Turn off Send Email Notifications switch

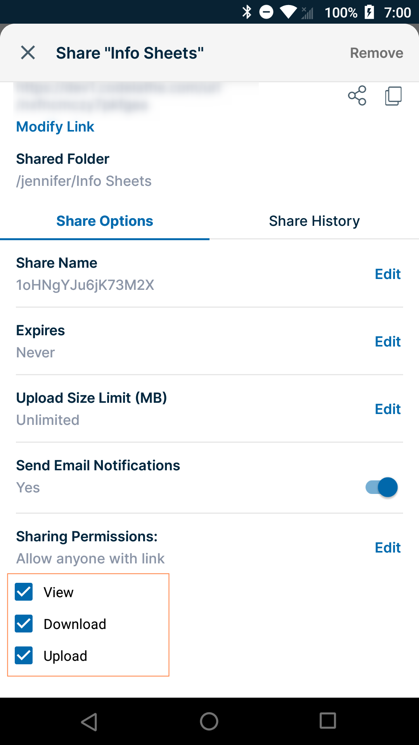pos(382,487)
